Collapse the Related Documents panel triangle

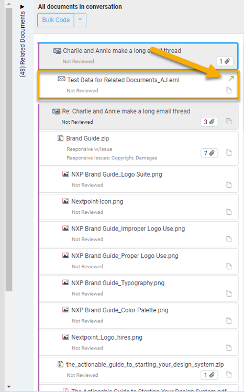pyautogui.click(x=23, y=6)
